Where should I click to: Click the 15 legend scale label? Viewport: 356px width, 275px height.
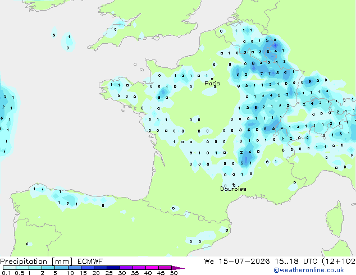pyautogui.click(x=83, y=273)
